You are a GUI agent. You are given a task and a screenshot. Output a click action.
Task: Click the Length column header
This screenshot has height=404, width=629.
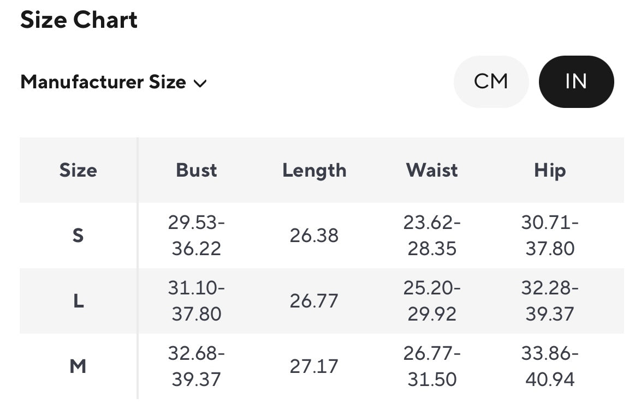[314, 170]
